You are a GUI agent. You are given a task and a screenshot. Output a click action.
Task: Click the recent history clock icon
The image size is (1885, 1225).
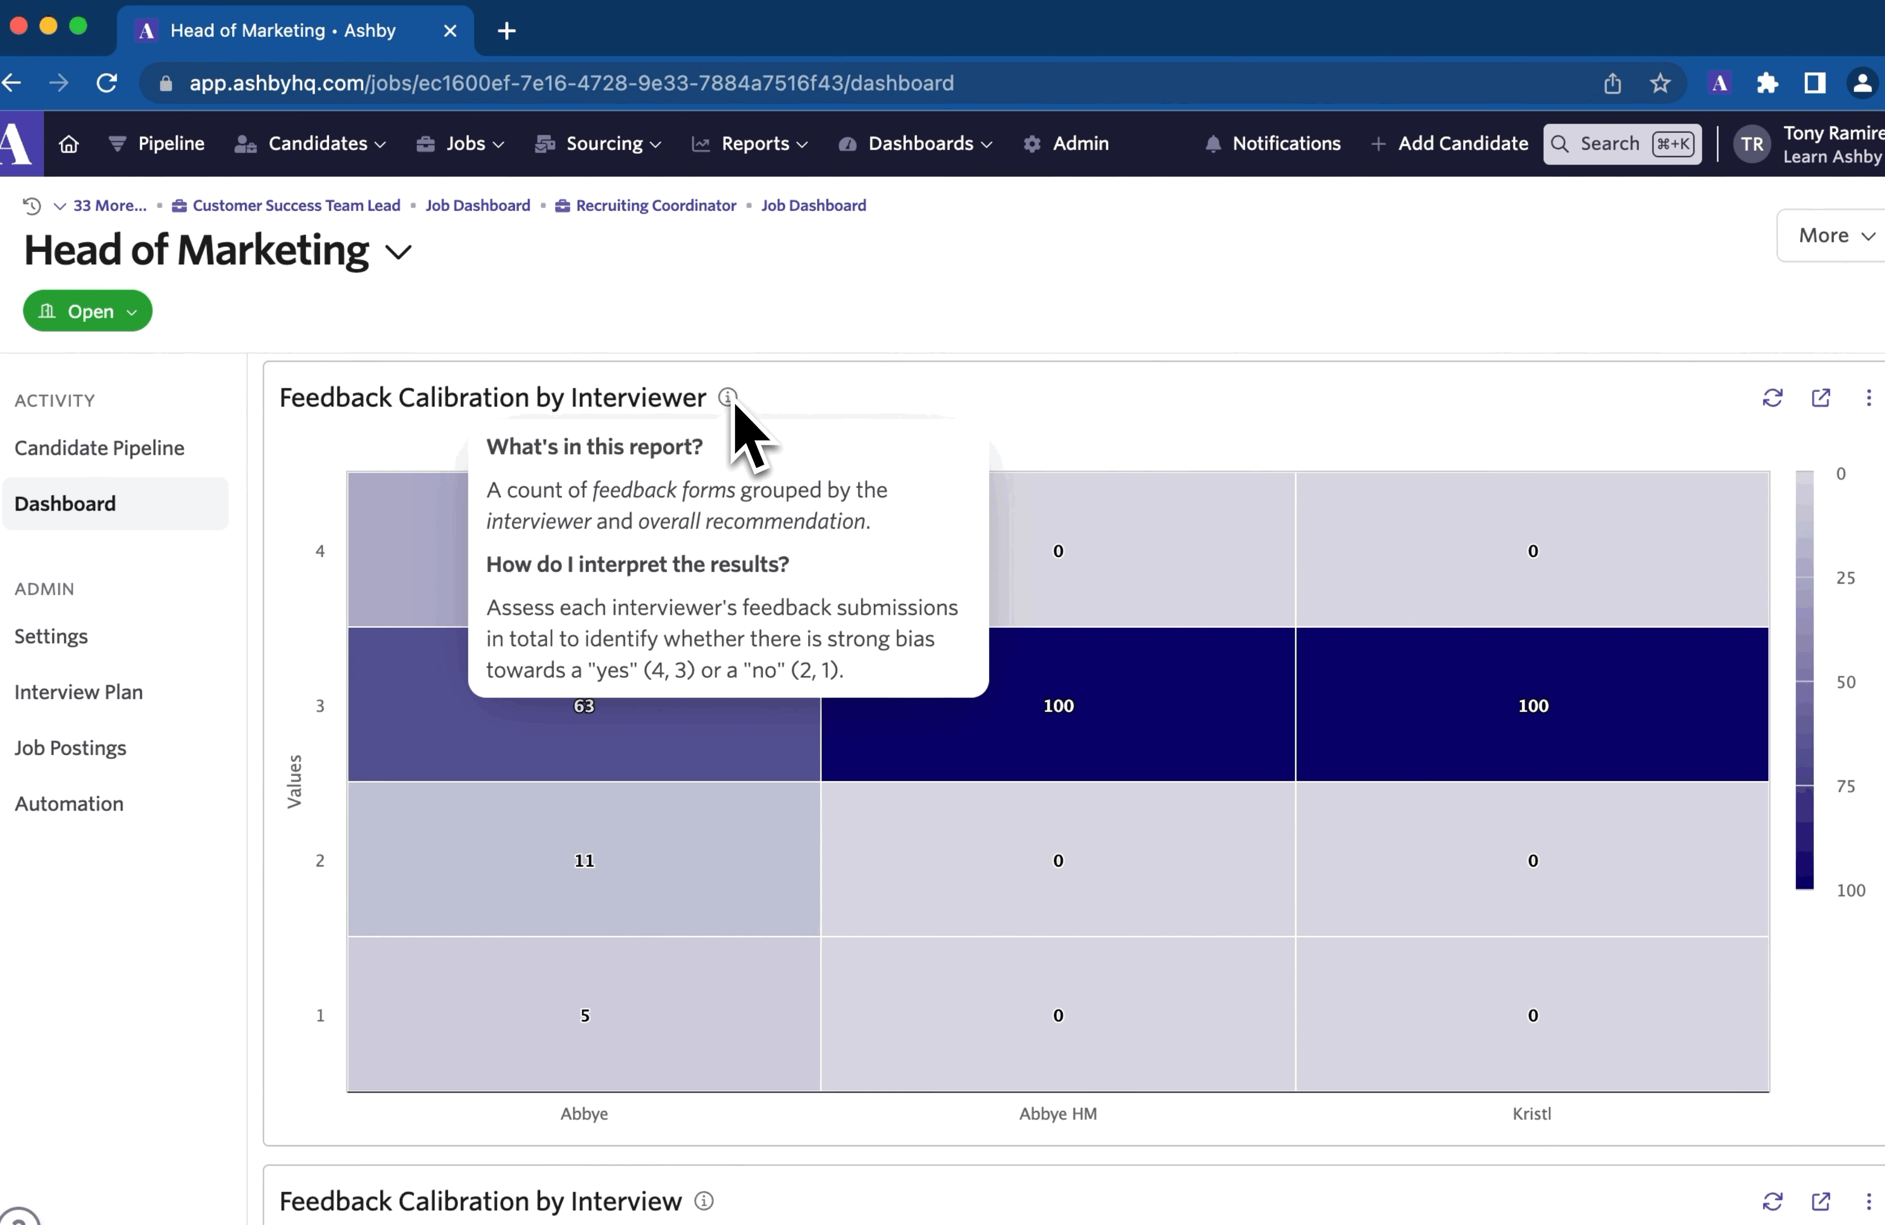32,206
